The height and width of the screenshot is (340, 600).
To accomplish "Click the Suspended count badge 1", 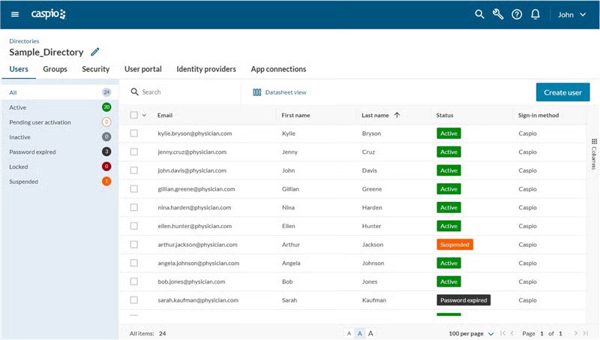I will 106,181.
